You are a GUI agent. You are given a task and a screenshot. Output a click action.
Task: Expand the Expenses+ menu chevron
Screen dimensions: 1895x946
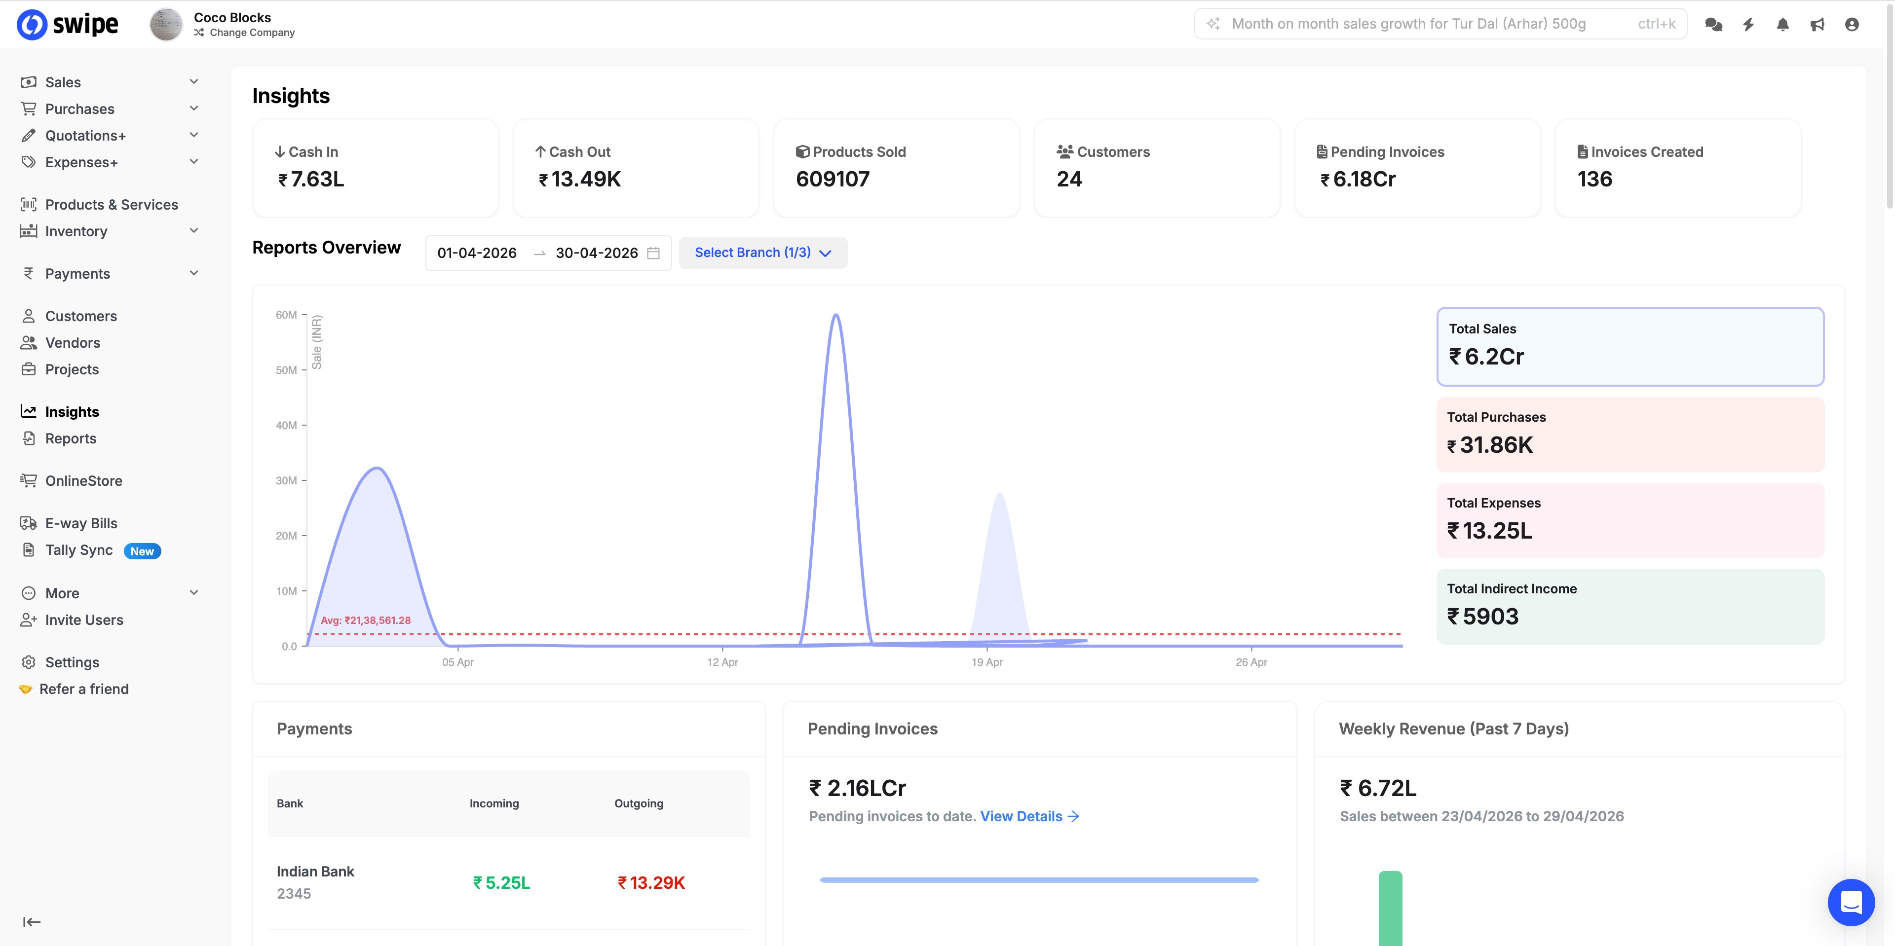coord(194,161)
